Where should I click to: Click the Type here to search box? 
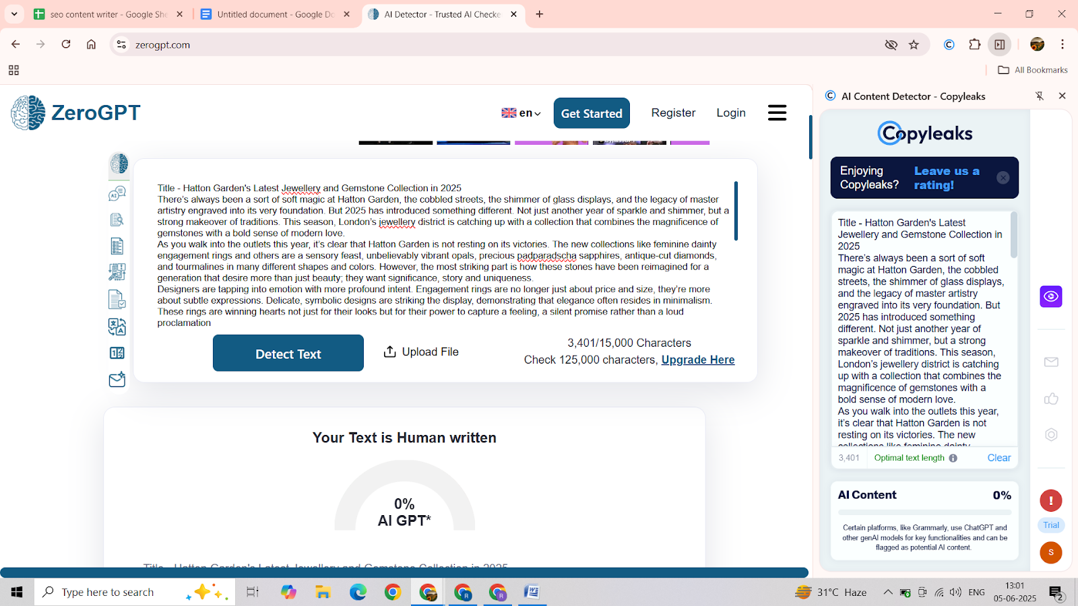point(135,592)
